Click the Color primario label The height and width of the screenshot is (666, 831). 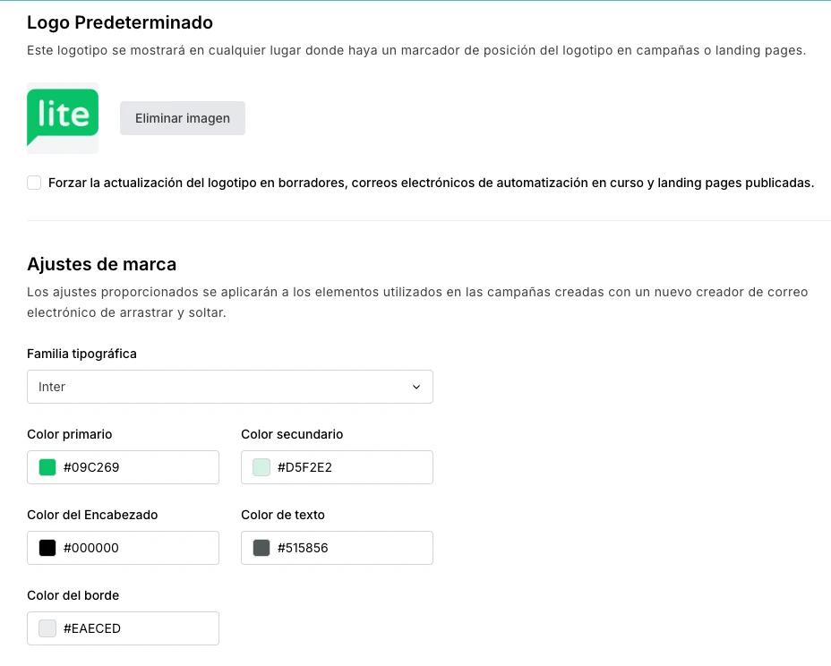tap(70, 434)
